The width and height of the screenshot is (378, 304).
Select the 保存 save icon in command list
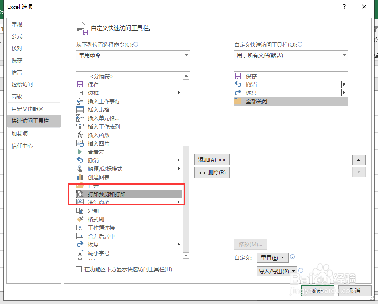(80, 84)
